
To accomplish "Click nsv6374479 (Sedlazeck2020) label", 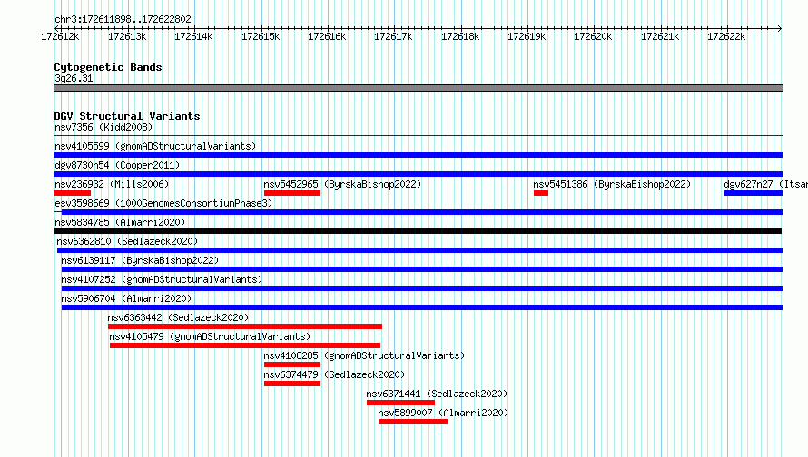I will [334, 374].
